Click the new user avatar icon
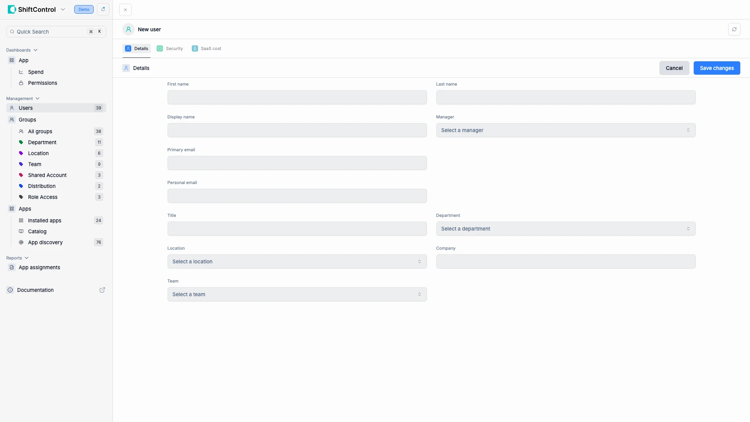 128,29
